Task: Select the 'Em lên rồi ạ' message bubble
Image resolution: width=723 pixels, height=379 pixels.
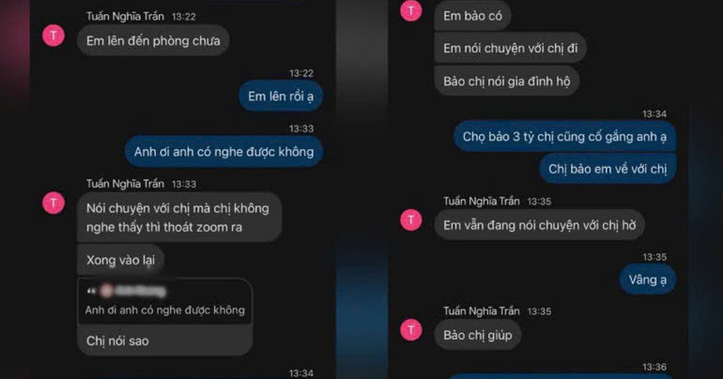Action: point(281,96)
